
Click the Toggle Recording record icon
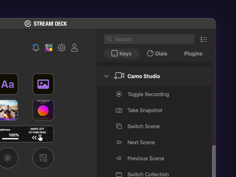coord(119,94)
